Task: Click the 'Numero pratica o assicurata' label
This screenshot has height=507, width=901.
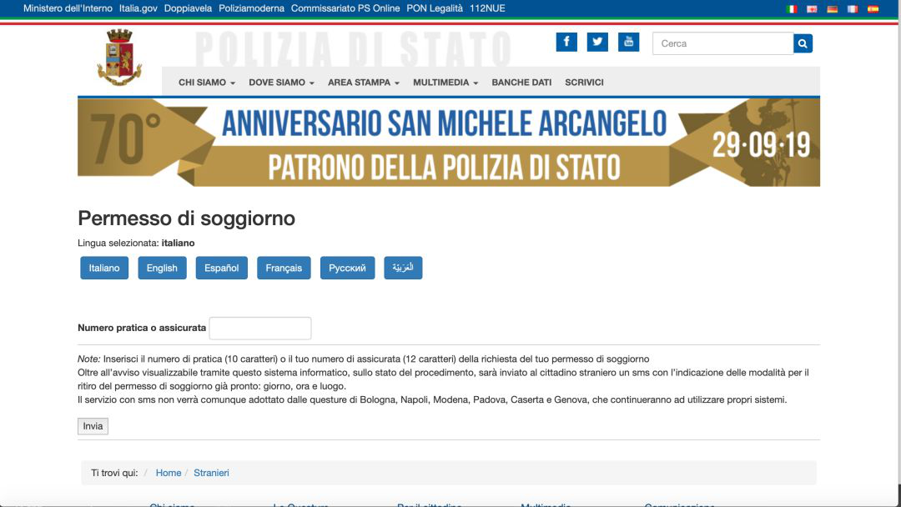Action: (142, 328)
